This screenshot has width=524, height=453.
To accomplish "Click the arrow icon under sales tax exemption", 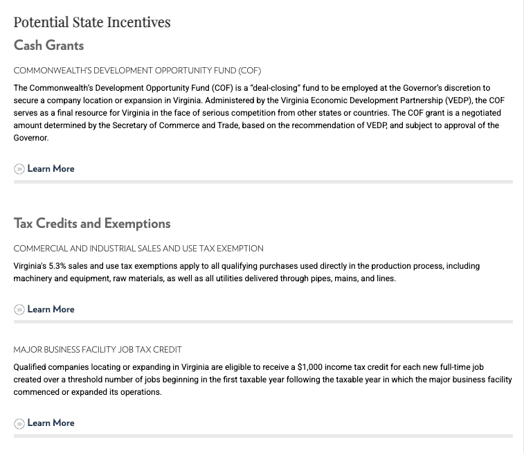I will pos(19,310).
